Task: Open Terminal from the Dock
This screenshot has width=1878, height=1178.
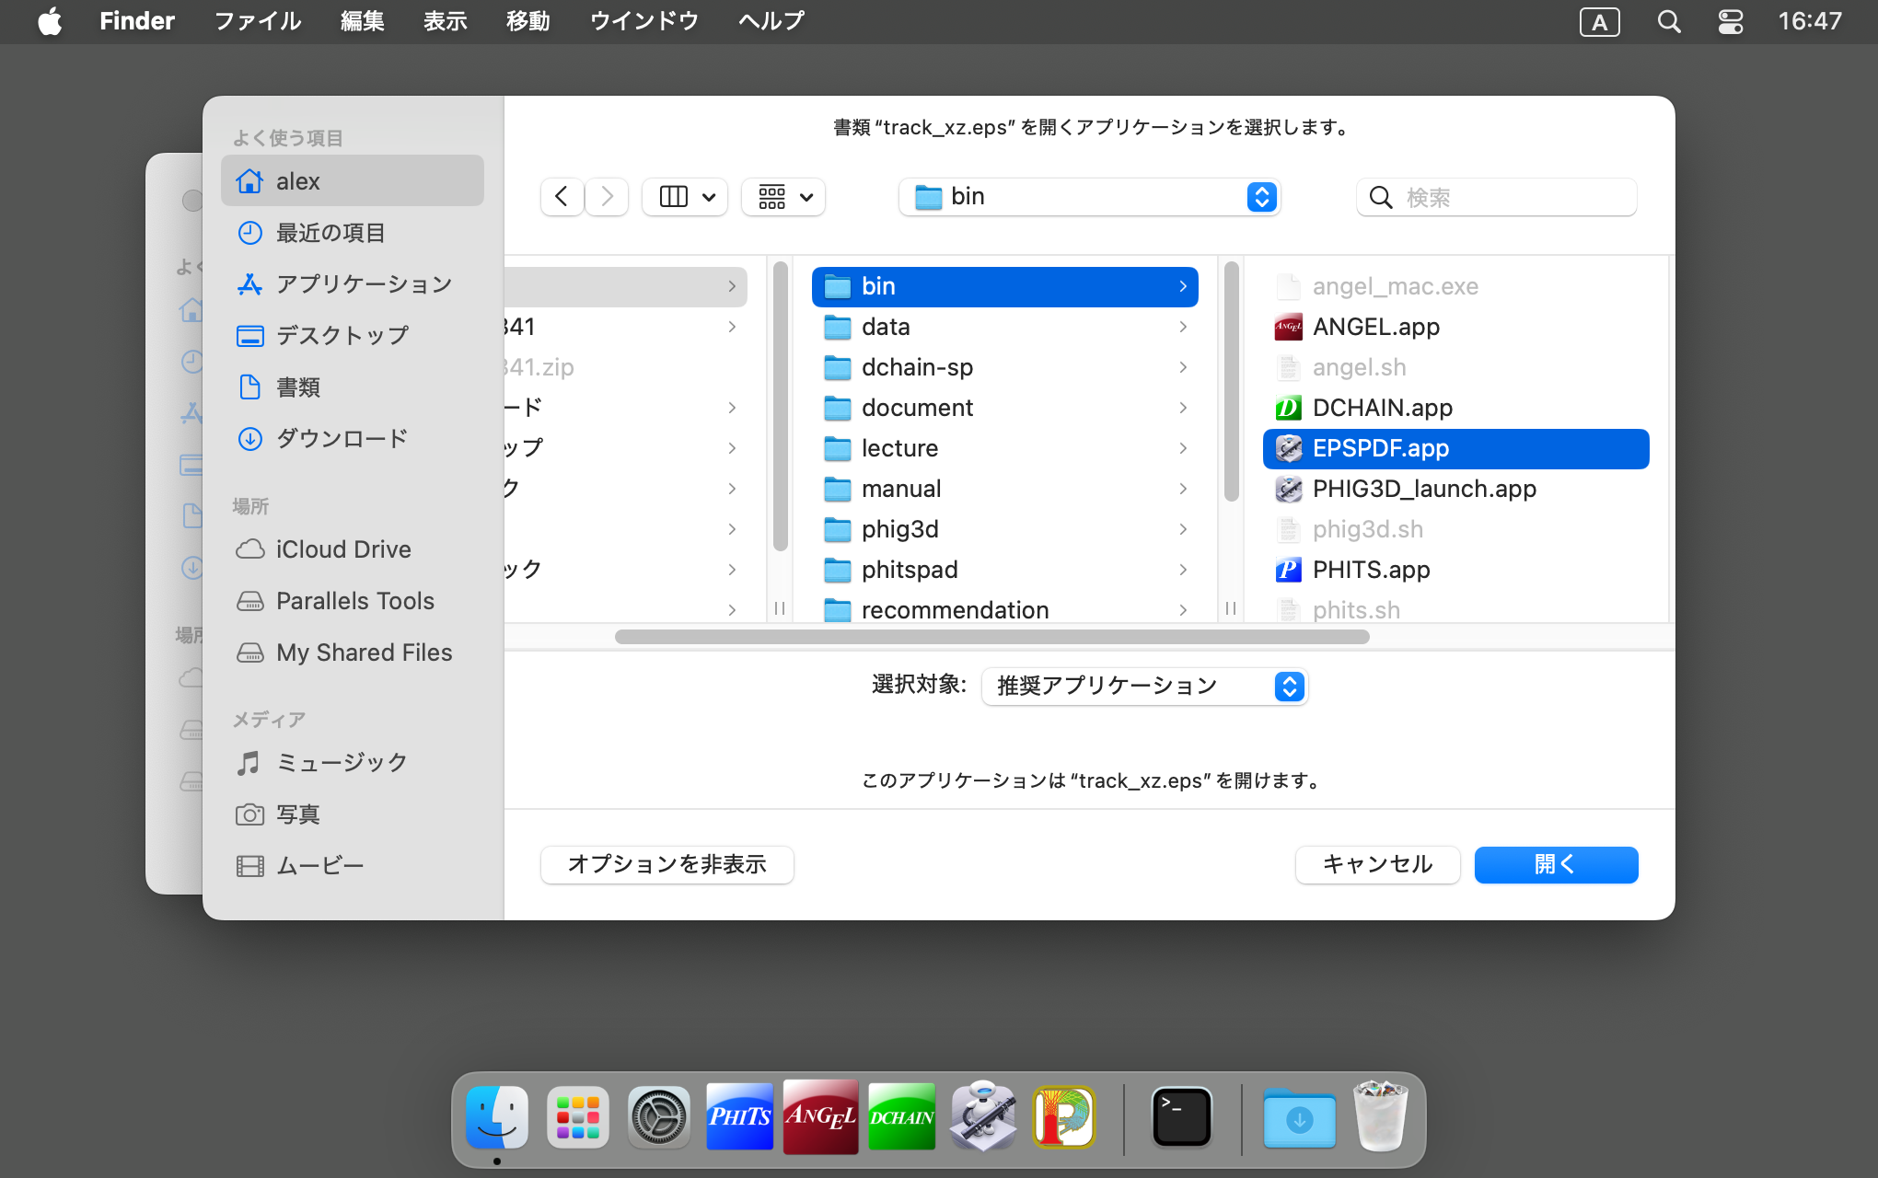Action: [1182, 1117]
